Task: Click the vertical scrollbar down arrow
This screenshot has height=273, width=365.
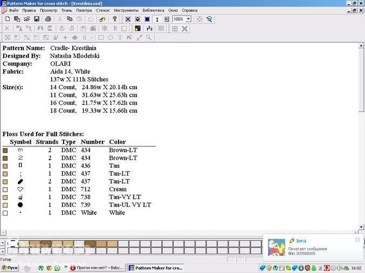Action: click(361, 228)
